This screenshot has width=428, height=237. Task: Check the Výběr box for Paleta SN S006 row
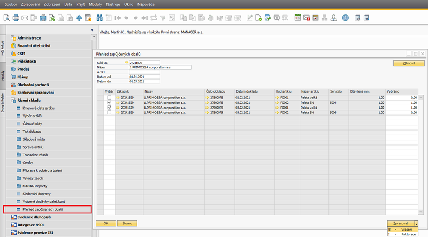point(110,112)
